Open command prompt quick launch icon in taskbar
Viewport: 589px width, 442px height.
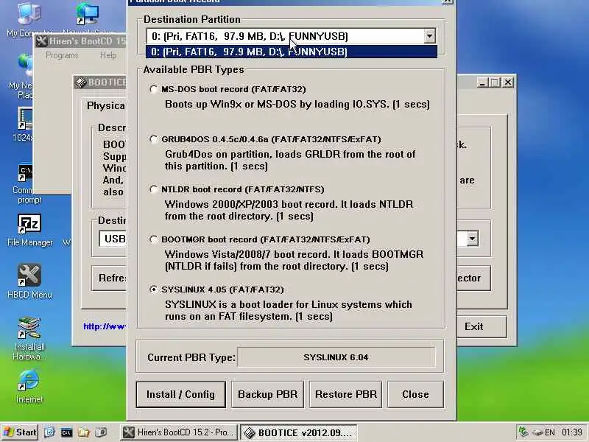[66, 432]
